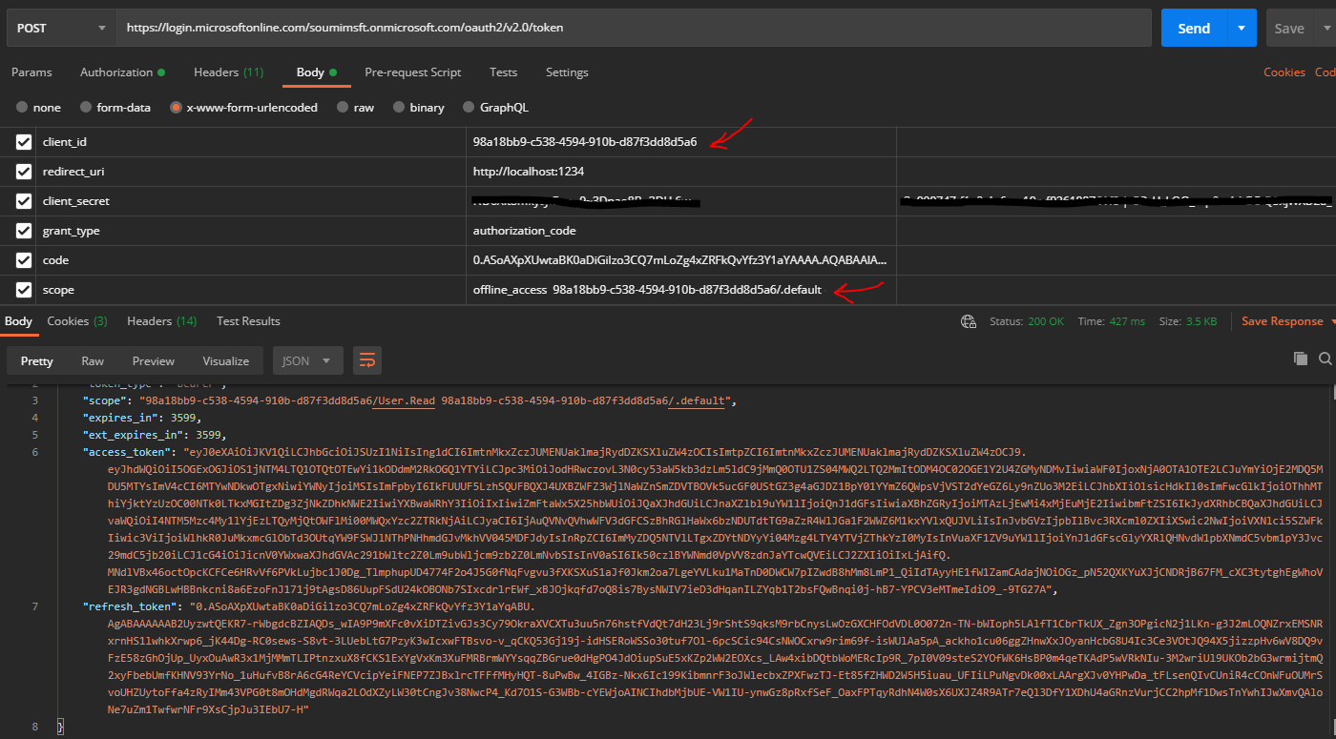The width and height of the screenshot is (1336, 739).
Task: Uncheck the client_secret parameter
Action: (24, 201)
